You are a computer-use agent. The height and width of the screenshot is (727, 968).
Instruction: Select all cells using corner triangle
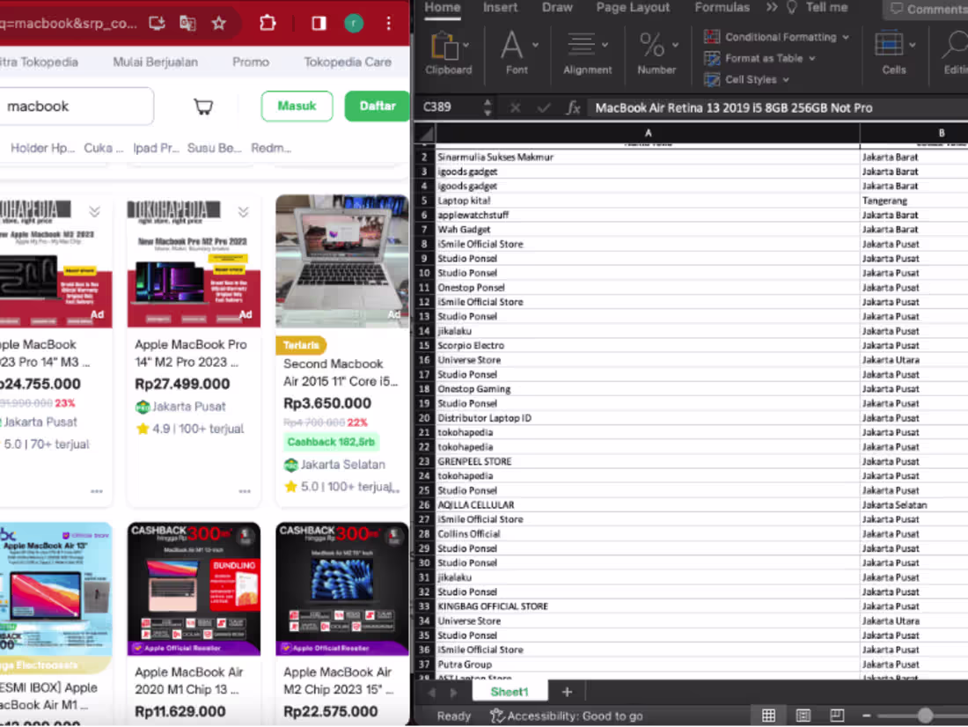point(425,133)
